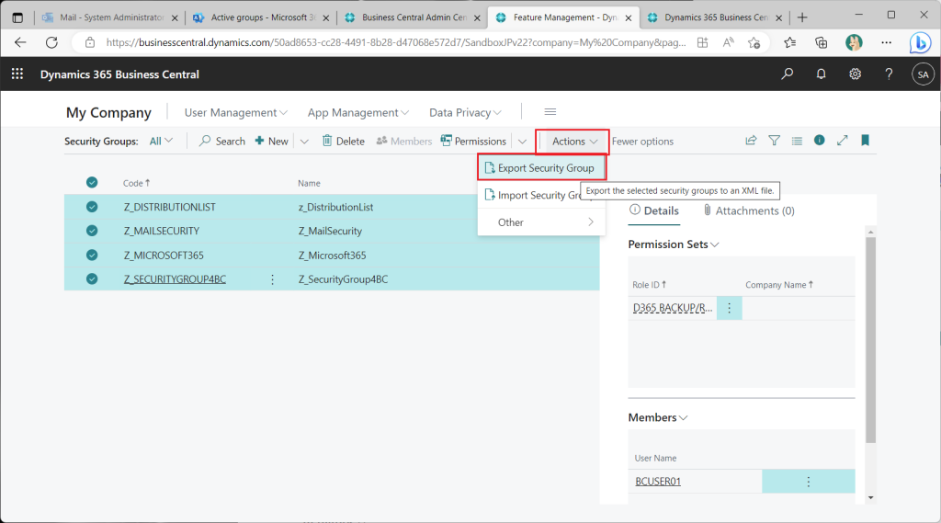Image resolution: width=941 pixels, height=523 pixels.
Task: Bookmark this page icon
Action: pos(865,140)
